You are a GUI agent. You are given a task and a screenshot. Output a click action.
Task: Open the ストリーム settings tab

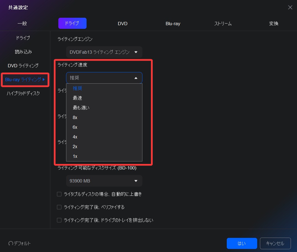tap(223, 24)
